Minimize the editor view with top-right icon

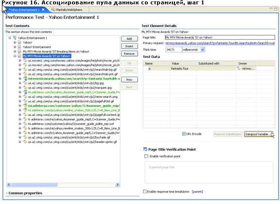271,9
